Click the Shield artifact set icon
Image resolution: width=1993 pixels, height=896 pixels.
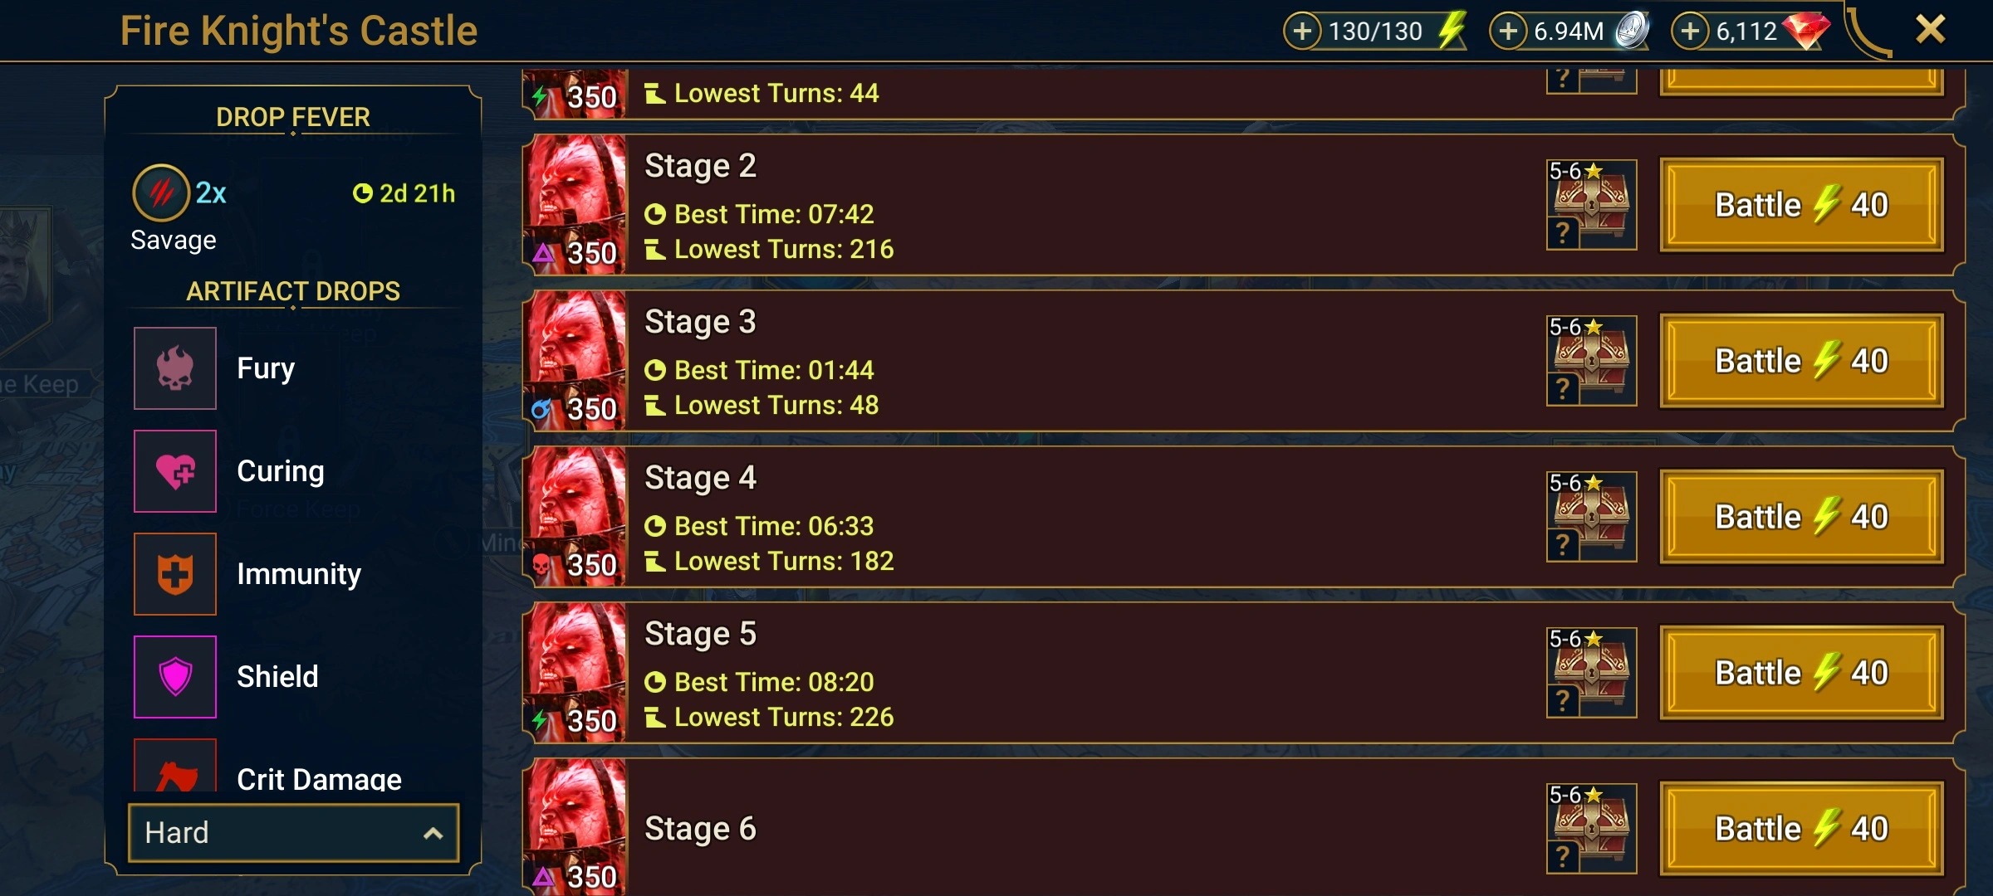(x=175, y=677)
